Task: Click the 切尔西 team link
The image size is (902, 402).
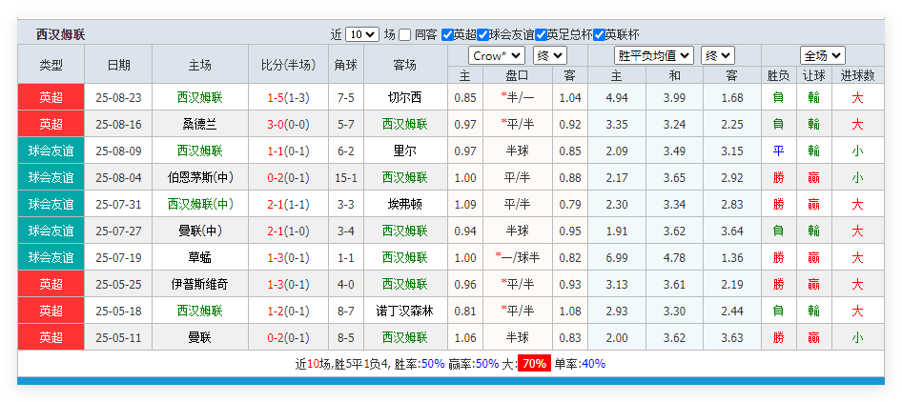Action: click(x=404, y=97)
